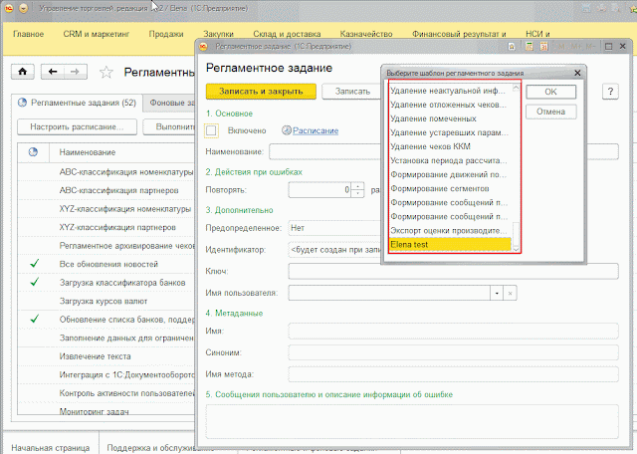This screenshot has width=637, height=454.
Task: Open the Финансовый результат section
Action: pyautogui.click(x=459, y=34)
